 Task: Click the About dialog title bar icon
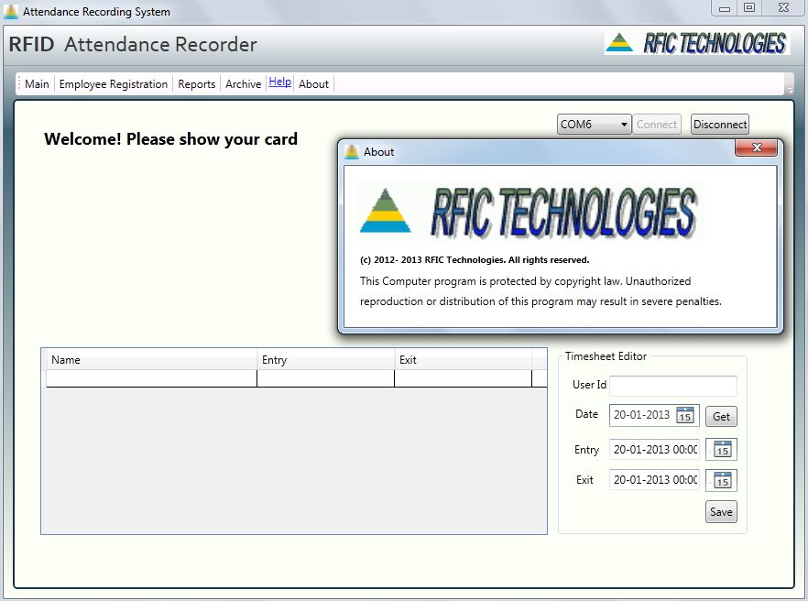[x=352, y=152]
